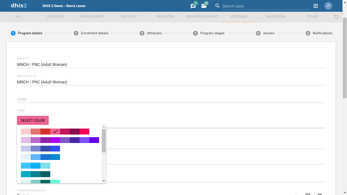Choose the dark teal color swatch
Viewport: 347px width, 195px height.
[45, 174]
